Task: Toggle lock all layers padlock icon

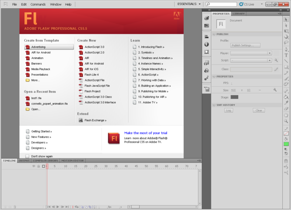Action: click(39, 166)
